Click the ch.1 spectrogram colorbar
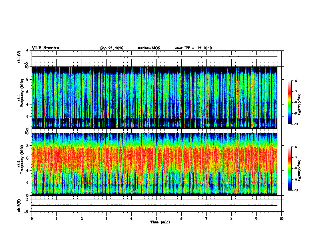This screenshot has height=245, width=317. [289, 102]
